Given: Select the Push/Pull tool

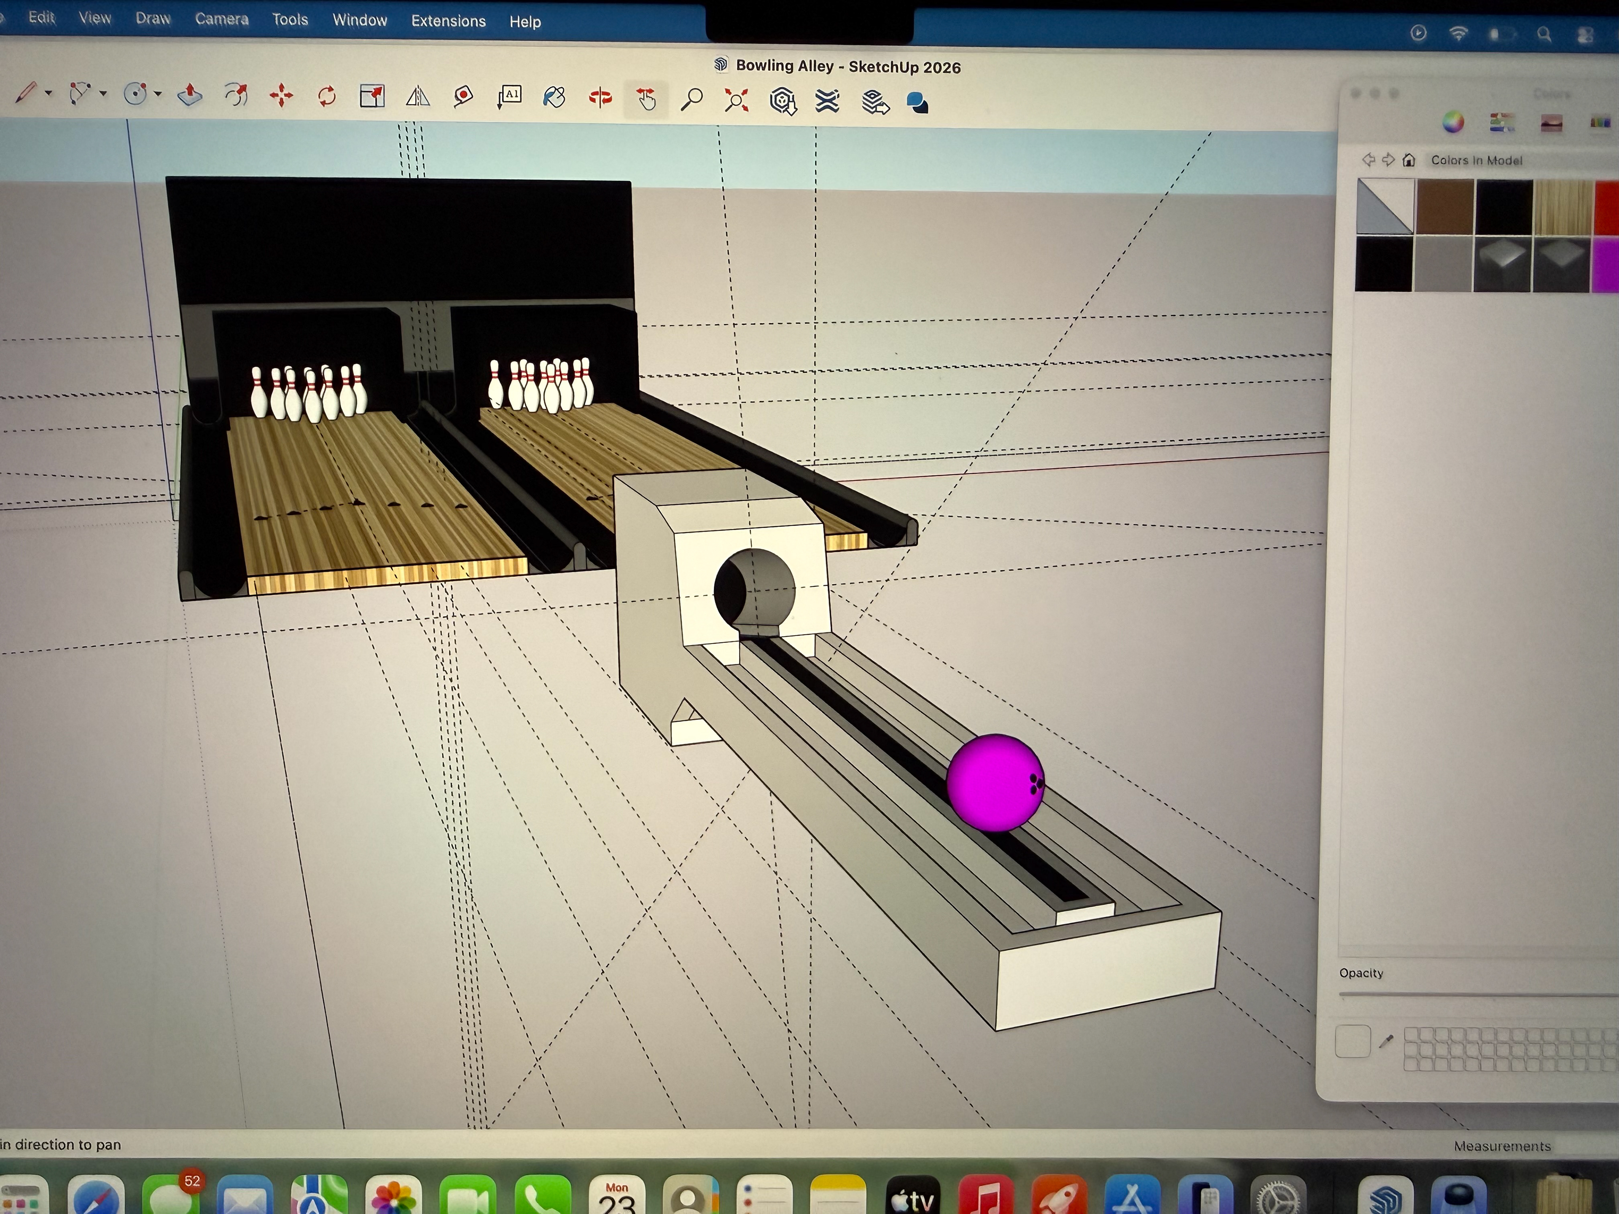Looking at the screenshot, I should (x=190, y=95).
